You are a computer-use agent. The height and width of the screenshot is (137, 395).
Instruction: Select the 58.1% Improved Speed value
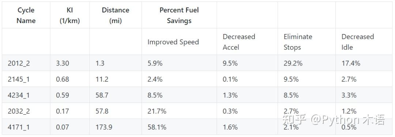[157, 127]
